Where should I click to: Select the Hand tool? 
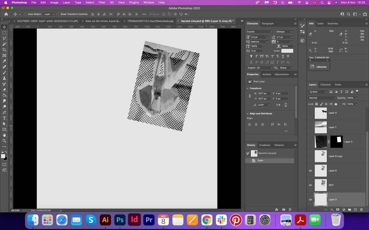[4, 135]
